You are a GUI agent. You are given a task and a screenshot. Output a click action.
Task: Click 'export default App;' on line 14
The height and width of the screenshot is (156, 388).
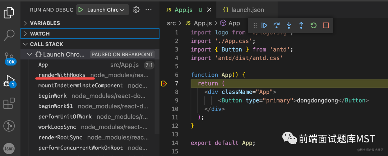(x=223, y=143)
